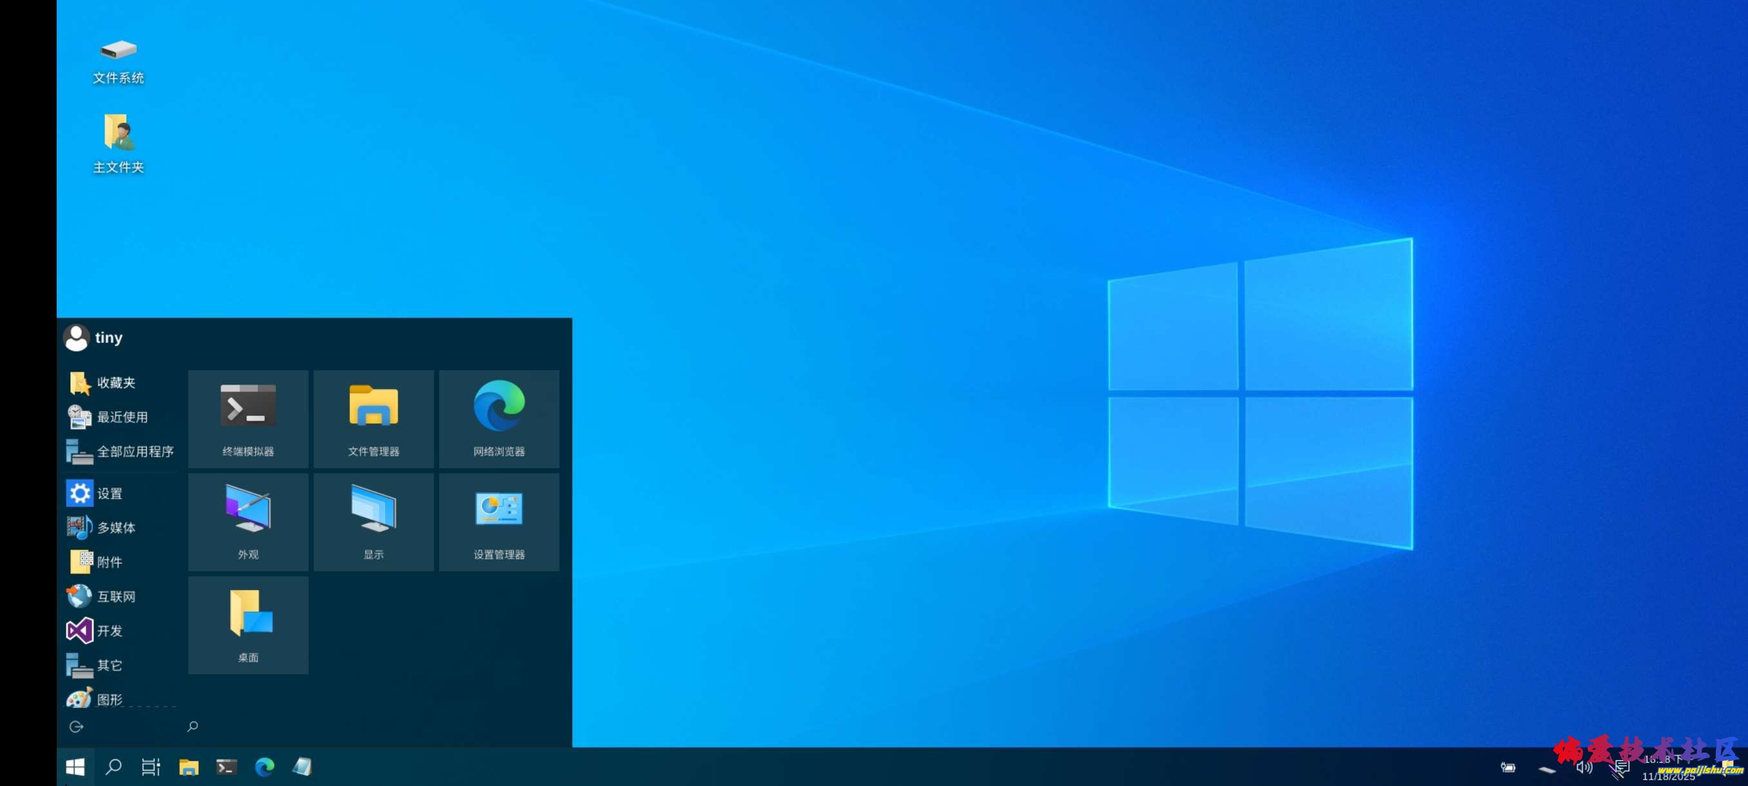
Task: Select 全部应用程序 all applications
Action: coord(134,452)
